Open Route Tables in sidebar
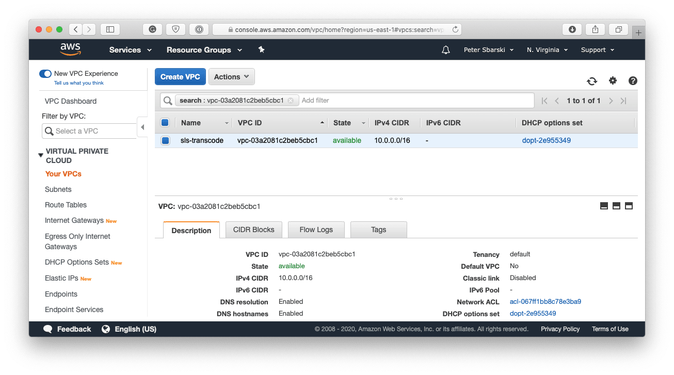This screenshot has height=375, width=674. (x=66, y=205)
